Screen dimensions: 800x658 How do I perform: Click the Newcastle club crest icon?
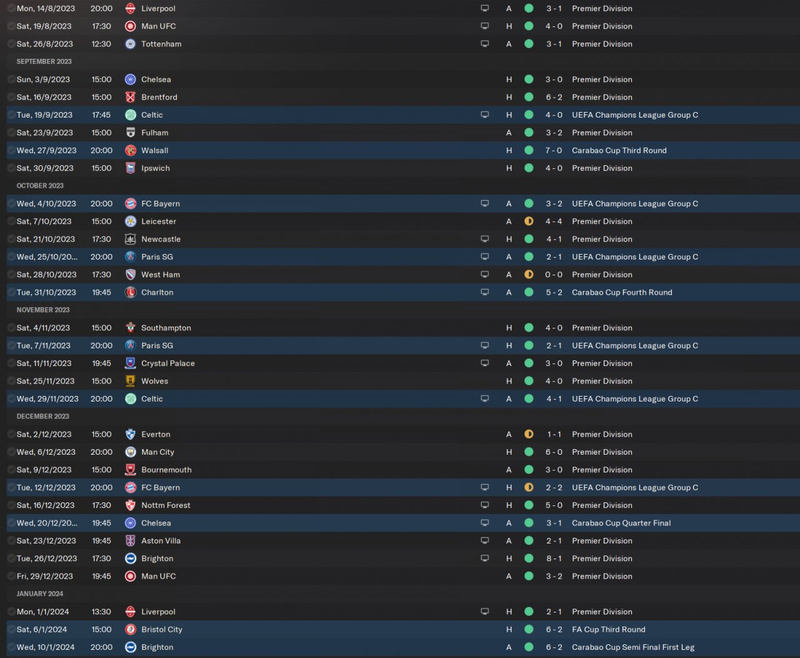click(x=131, y=240)
